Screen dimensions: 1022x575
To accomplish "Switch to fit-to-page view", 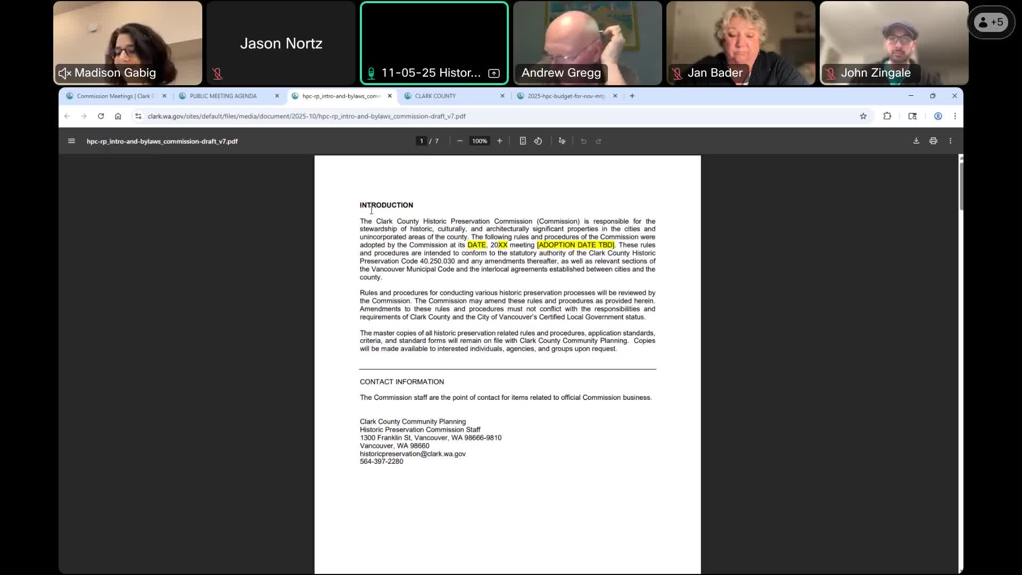I will pyautogui.click(x=522, y=141).
